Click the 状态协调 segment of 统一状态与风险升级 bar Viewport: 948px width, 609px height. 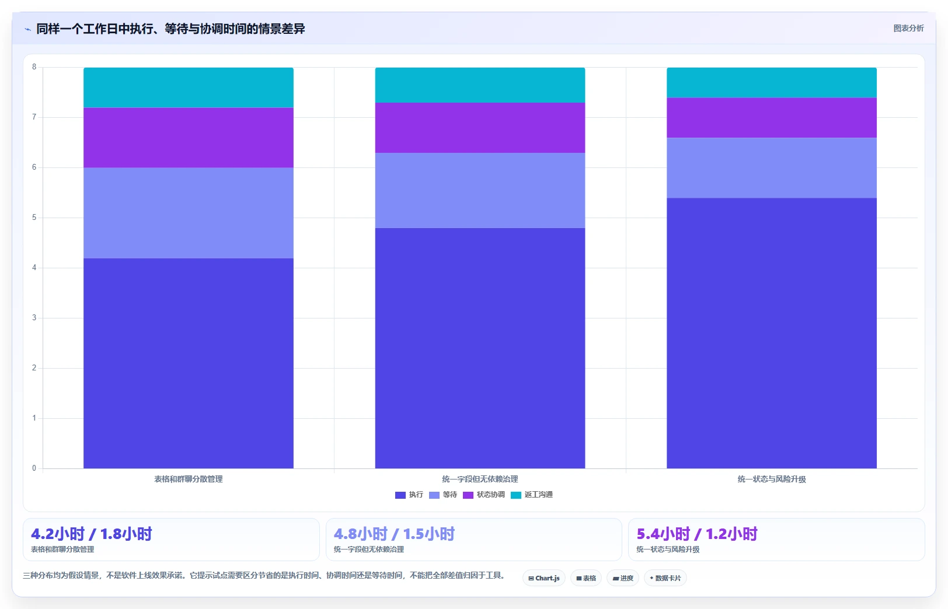(772, 118)
